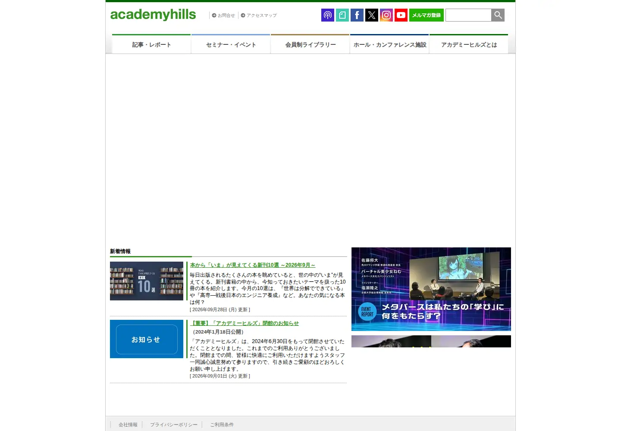
Task: Open the podcast icon link
Action: tap(328, 15)
